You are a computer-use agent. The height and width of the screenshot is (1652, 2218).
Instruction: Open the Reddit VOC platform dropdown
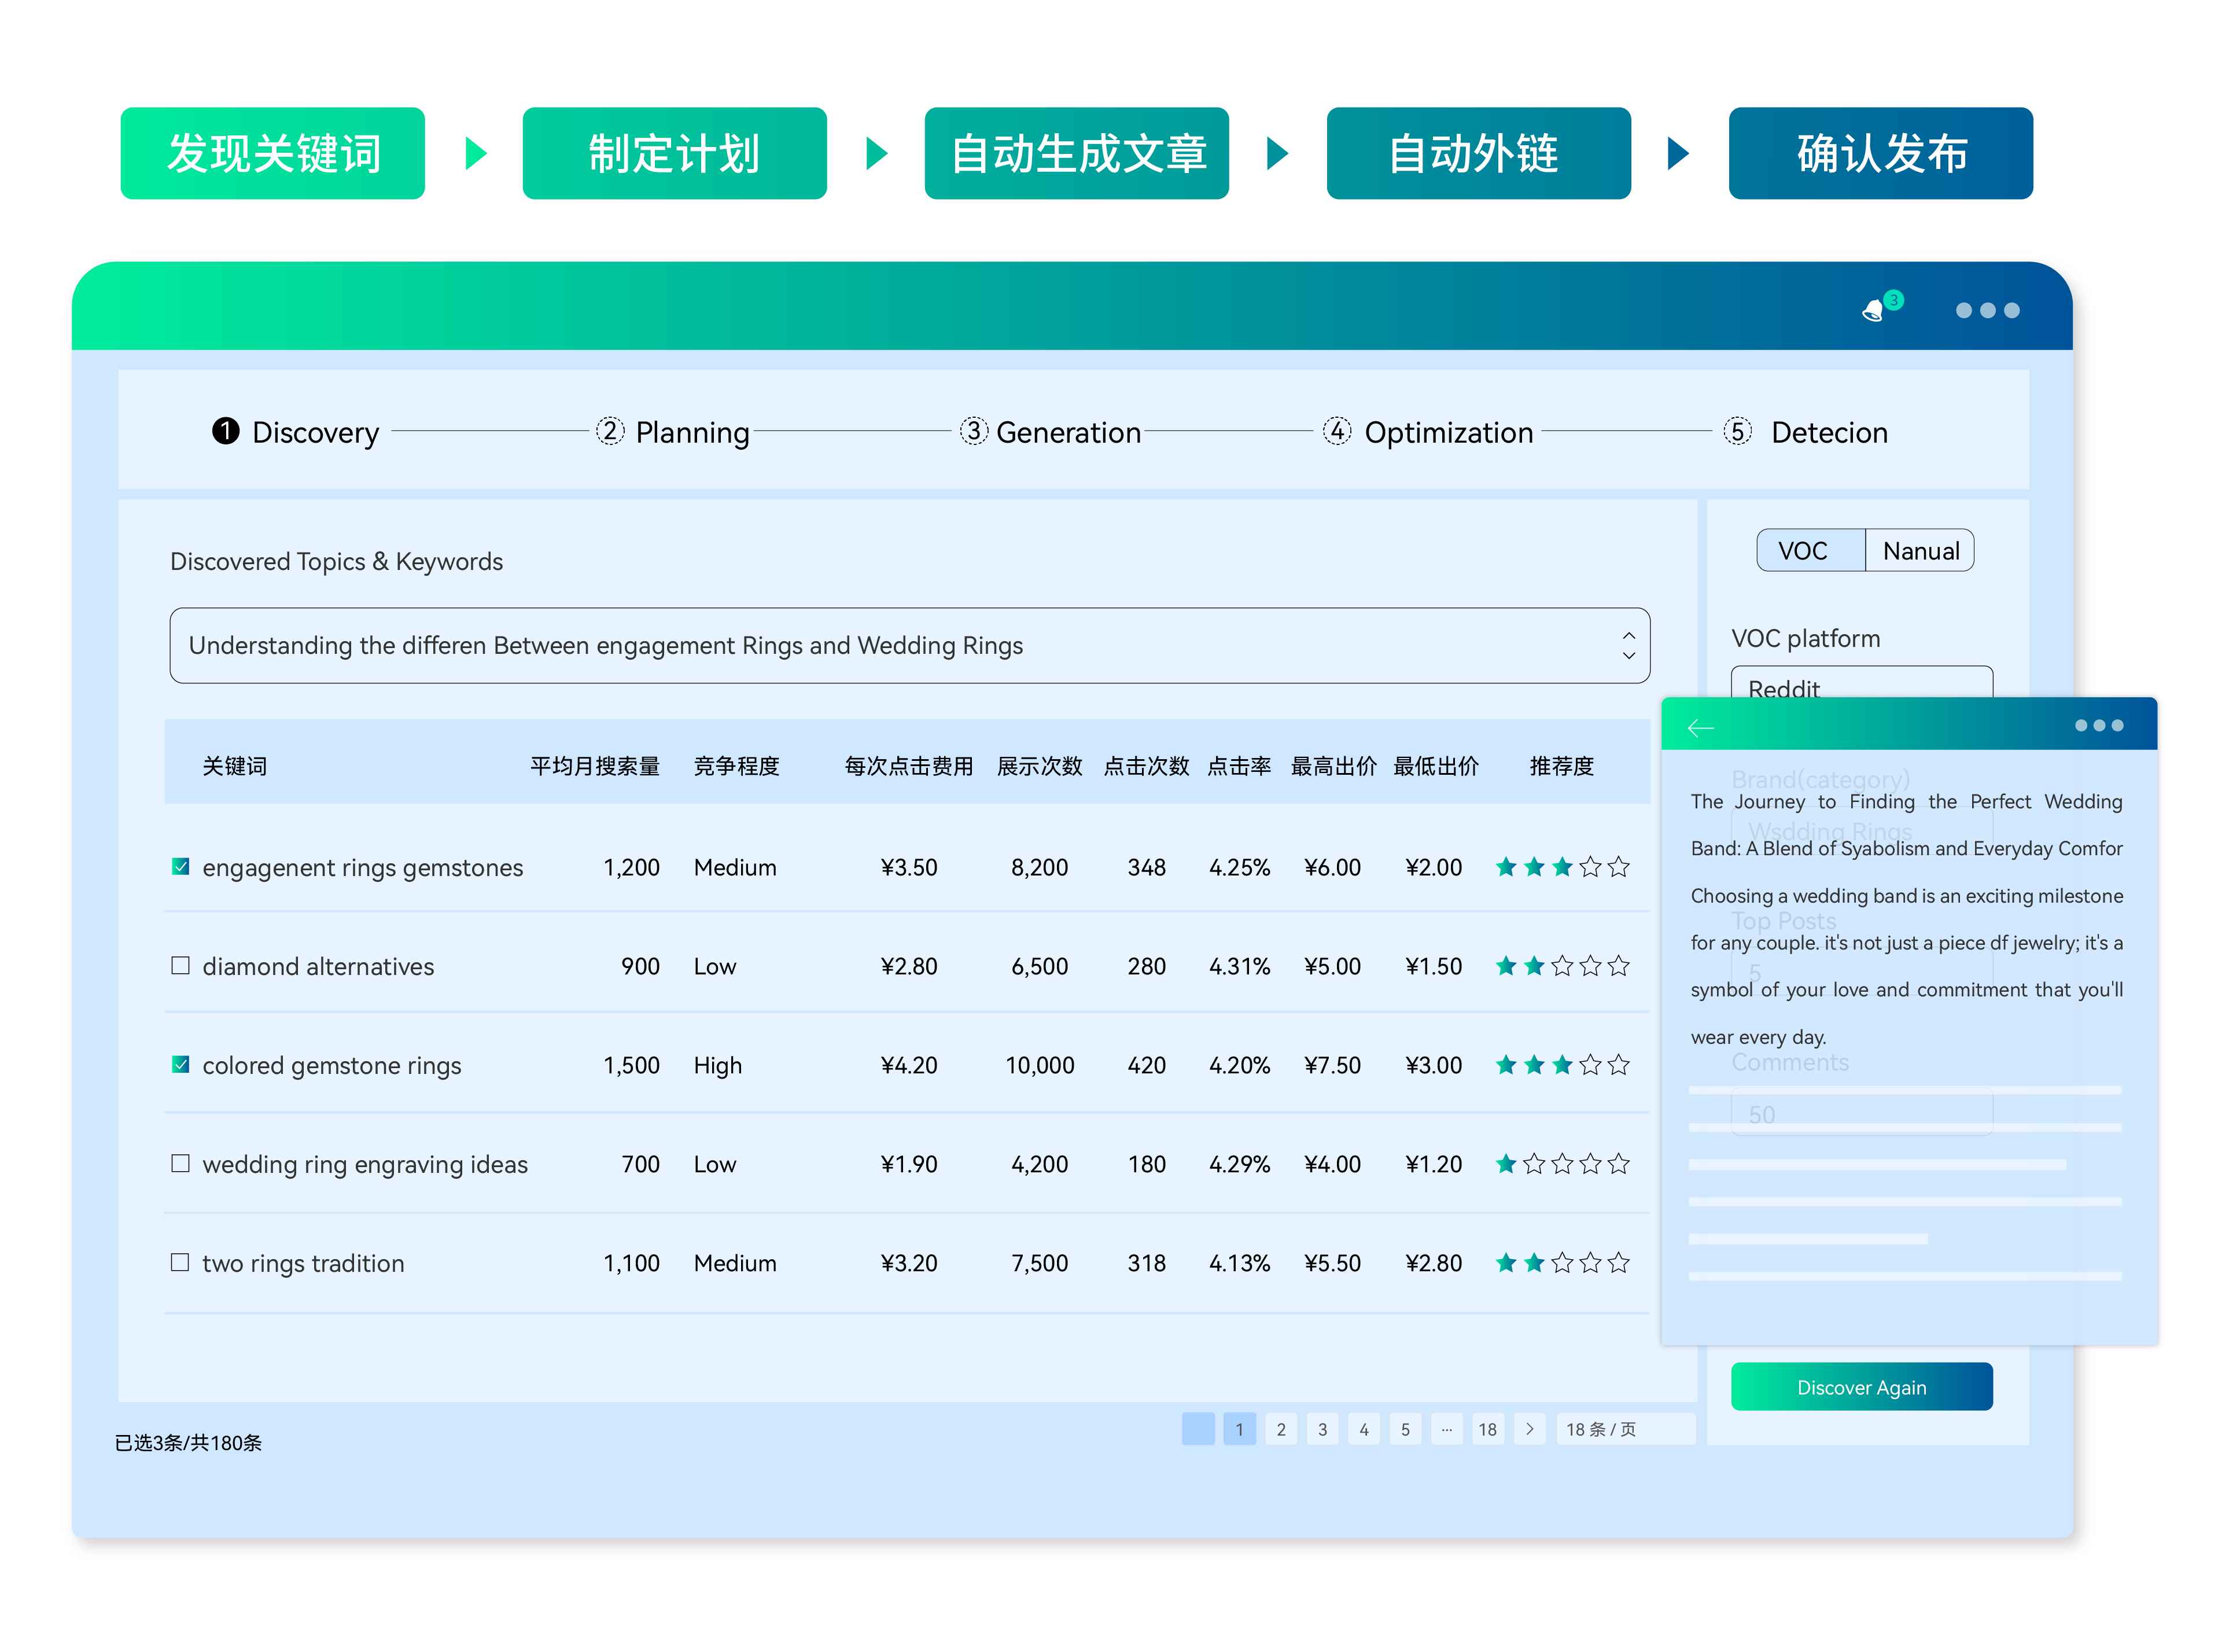coord(1861,682)
